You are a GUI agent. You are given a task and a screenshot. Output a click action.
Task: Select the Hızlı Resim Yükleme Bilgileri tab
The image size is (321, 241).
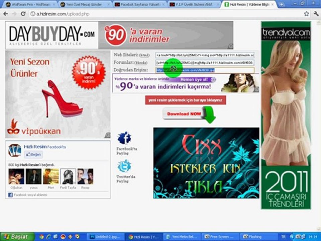tap(249, 4)
